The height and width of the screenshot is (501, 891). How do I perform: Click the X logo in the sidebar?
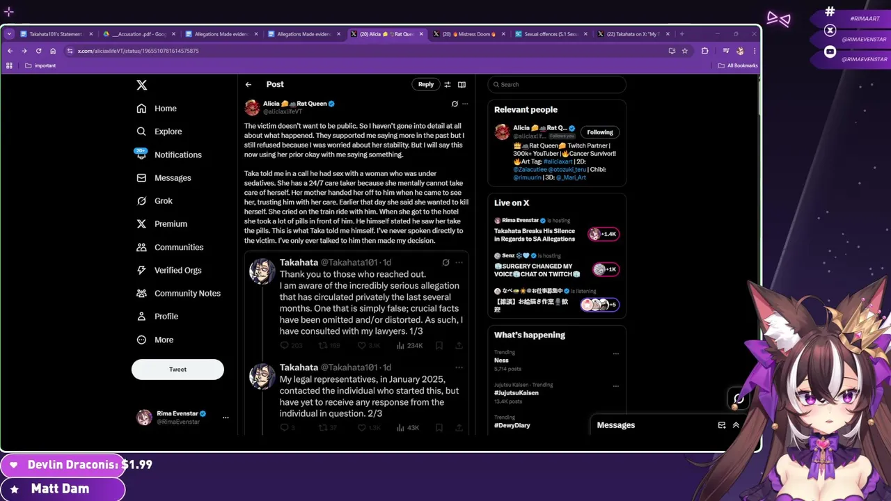tap(142, 85)
